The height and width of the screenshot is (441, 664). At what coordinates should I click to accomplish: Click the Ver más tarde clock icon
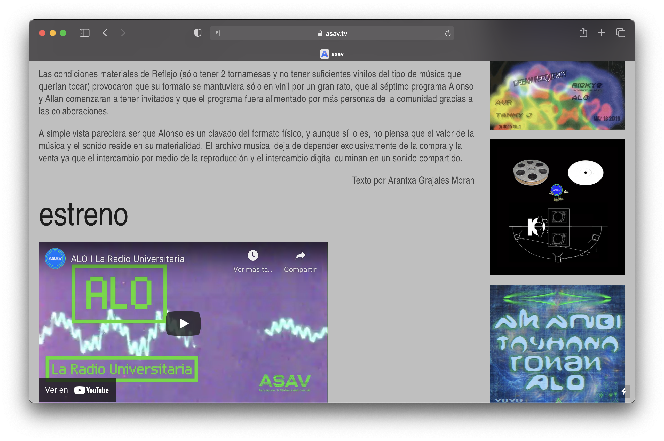click(252, 255)
